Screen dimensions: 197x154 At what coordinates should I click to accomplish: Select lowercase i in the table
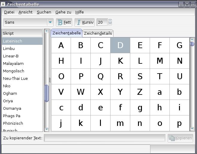[180, 108]
